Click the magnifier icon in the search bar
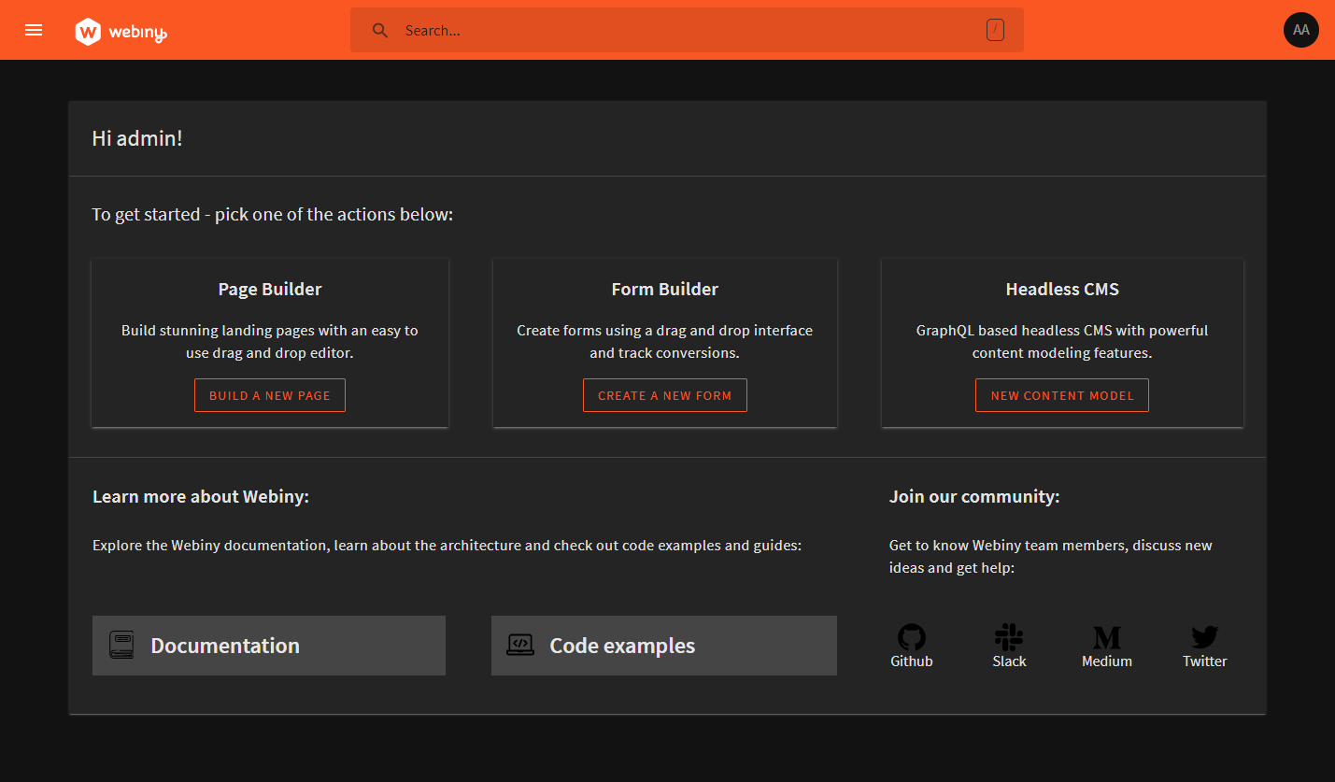The width and height of the screenshot is (1335, 782). pos(380,29)
